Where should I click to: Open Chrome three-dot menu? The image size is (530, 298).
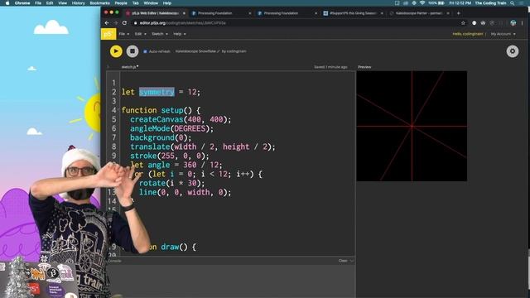coord(523,23)
